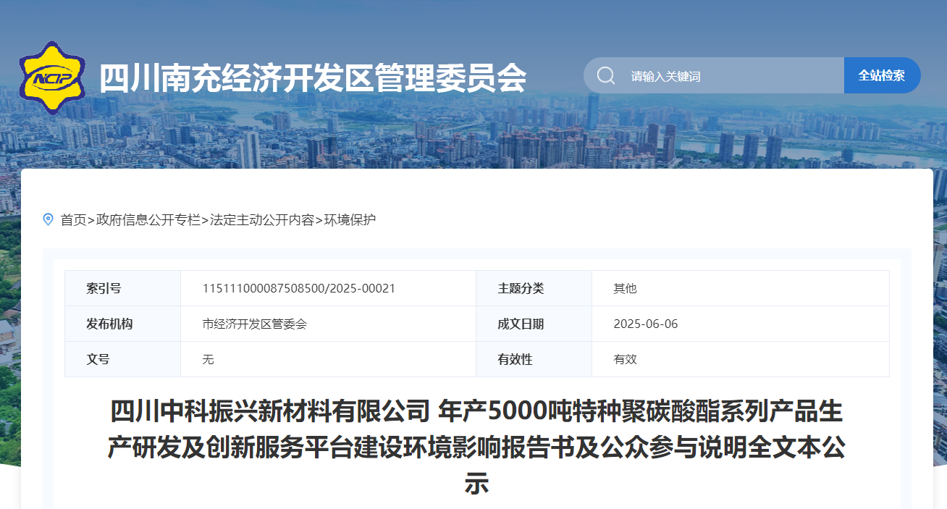Screen dimensions: 947x509
Task: Click the 有效 validity value
Action: 626,359
